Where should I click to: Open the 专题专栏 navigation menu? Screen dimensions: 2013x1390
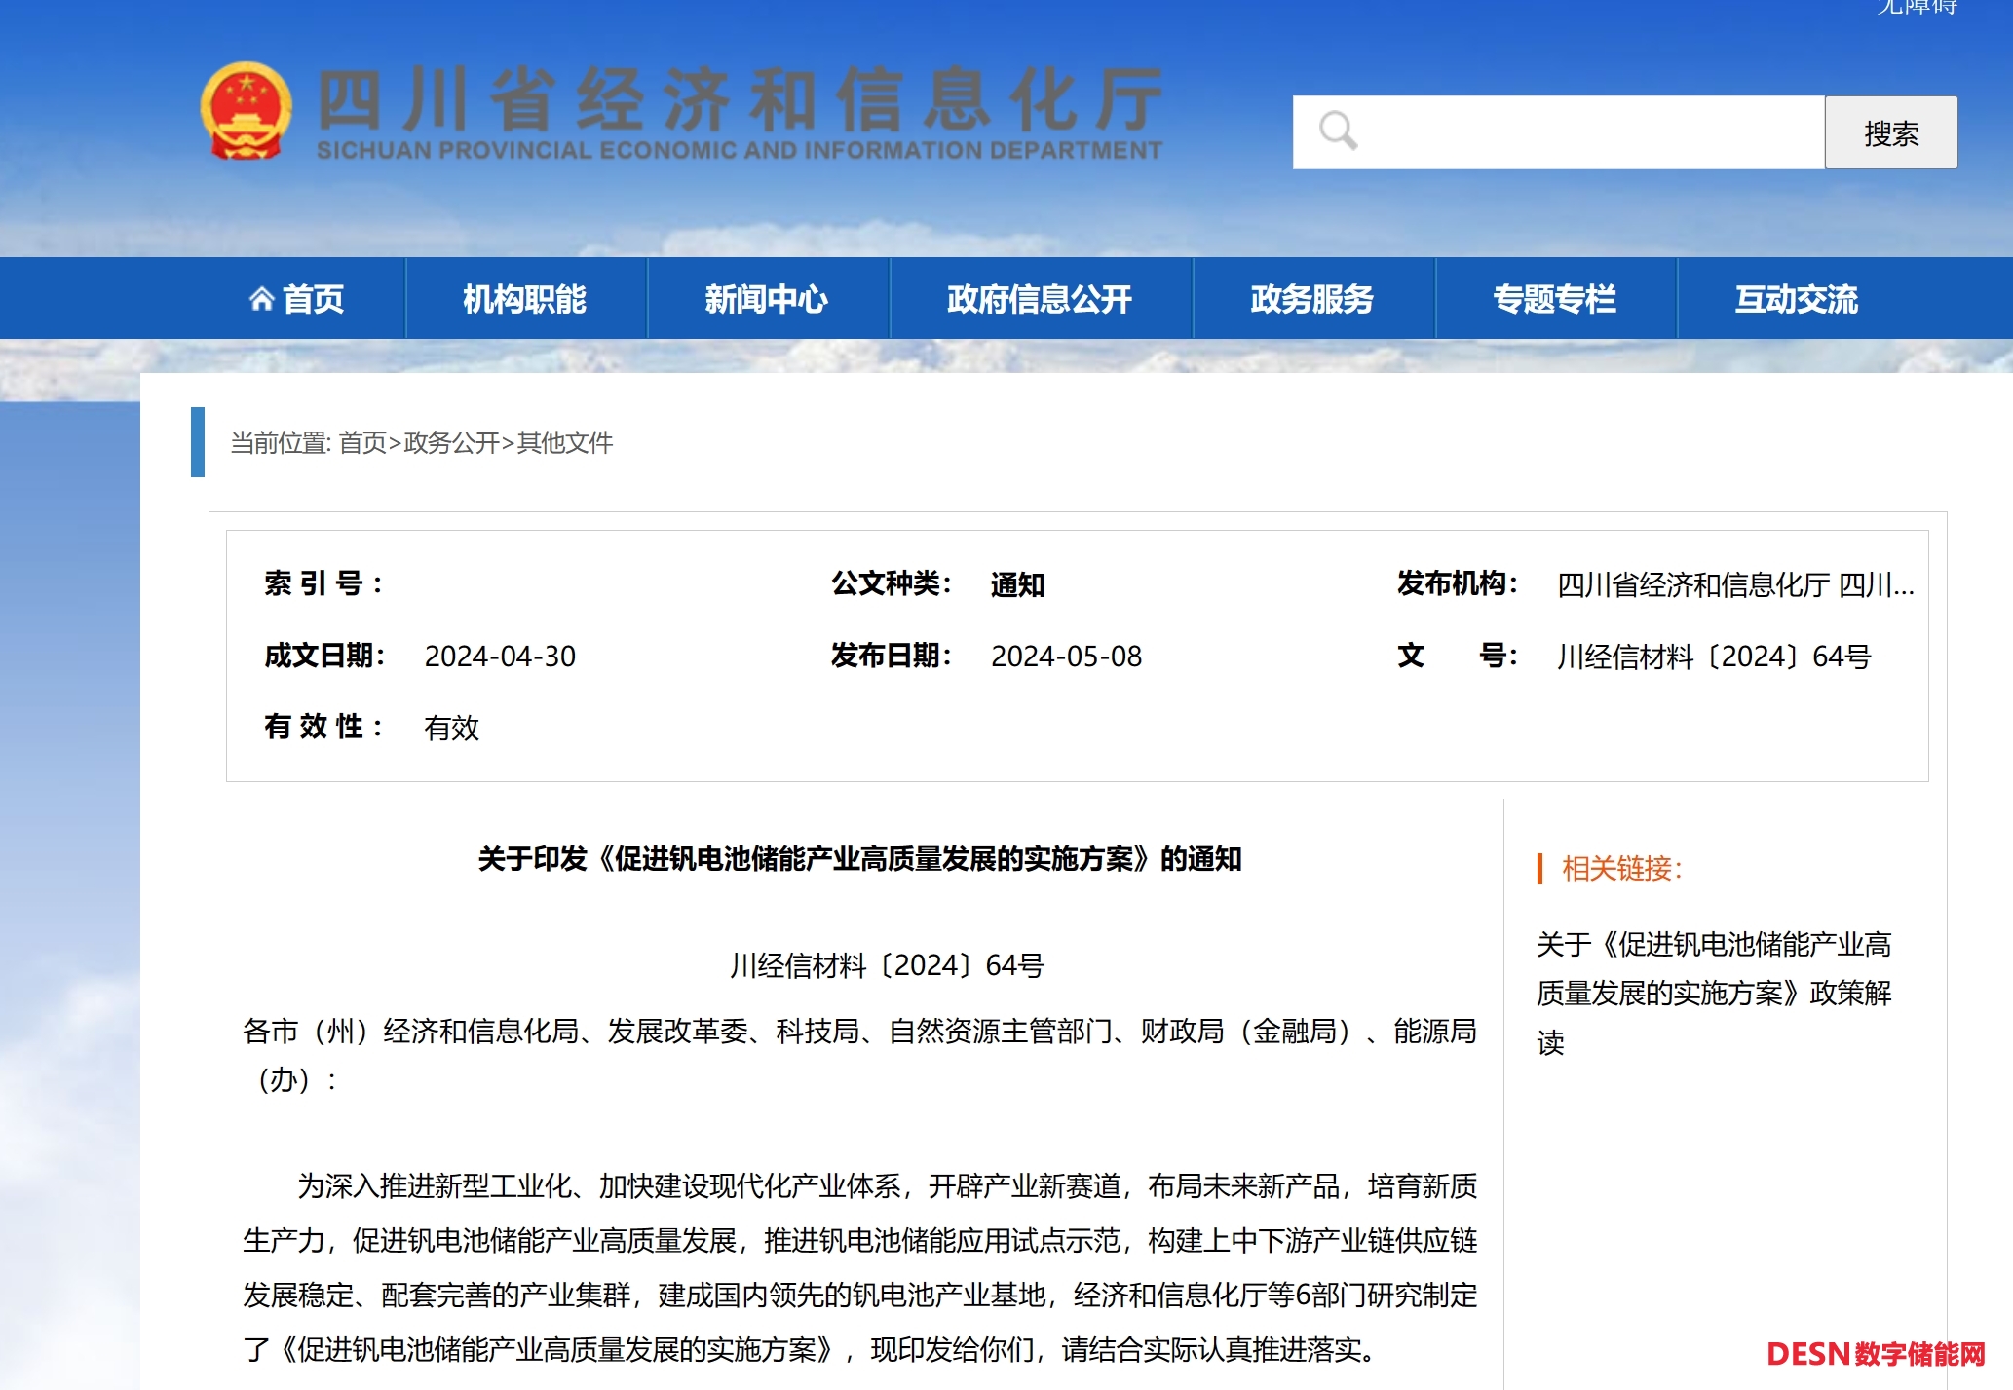click(1554, 299)
